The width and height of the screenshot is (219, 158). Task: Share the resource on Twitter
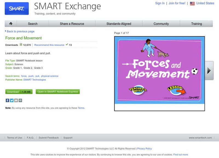[11, 100]
